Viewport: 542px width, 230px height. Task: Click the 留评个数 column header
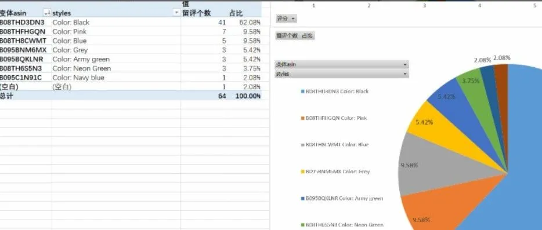pos(196,13)
